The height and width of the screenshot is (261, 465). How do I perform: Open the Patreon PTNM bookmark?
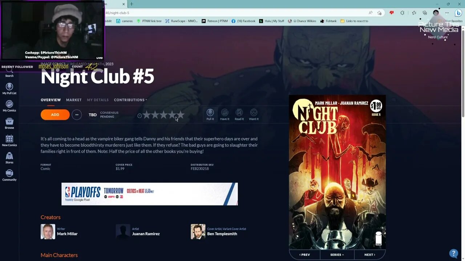214,21
